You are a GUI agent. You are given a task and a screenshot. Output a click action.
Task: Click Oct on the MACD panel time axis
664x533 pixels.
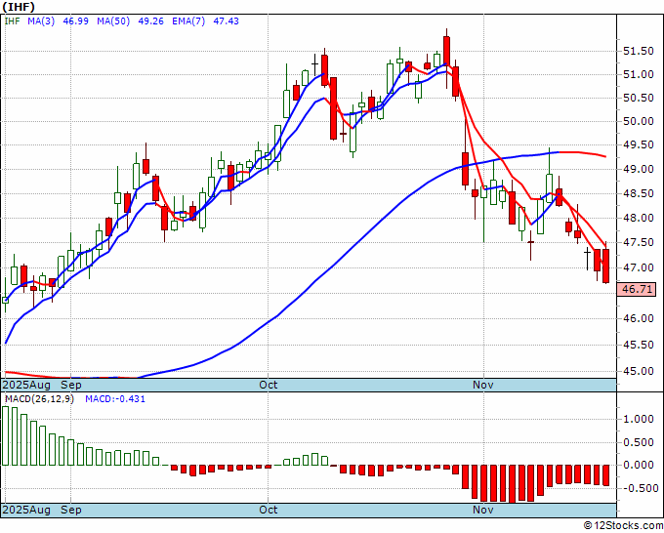(269, 510)
